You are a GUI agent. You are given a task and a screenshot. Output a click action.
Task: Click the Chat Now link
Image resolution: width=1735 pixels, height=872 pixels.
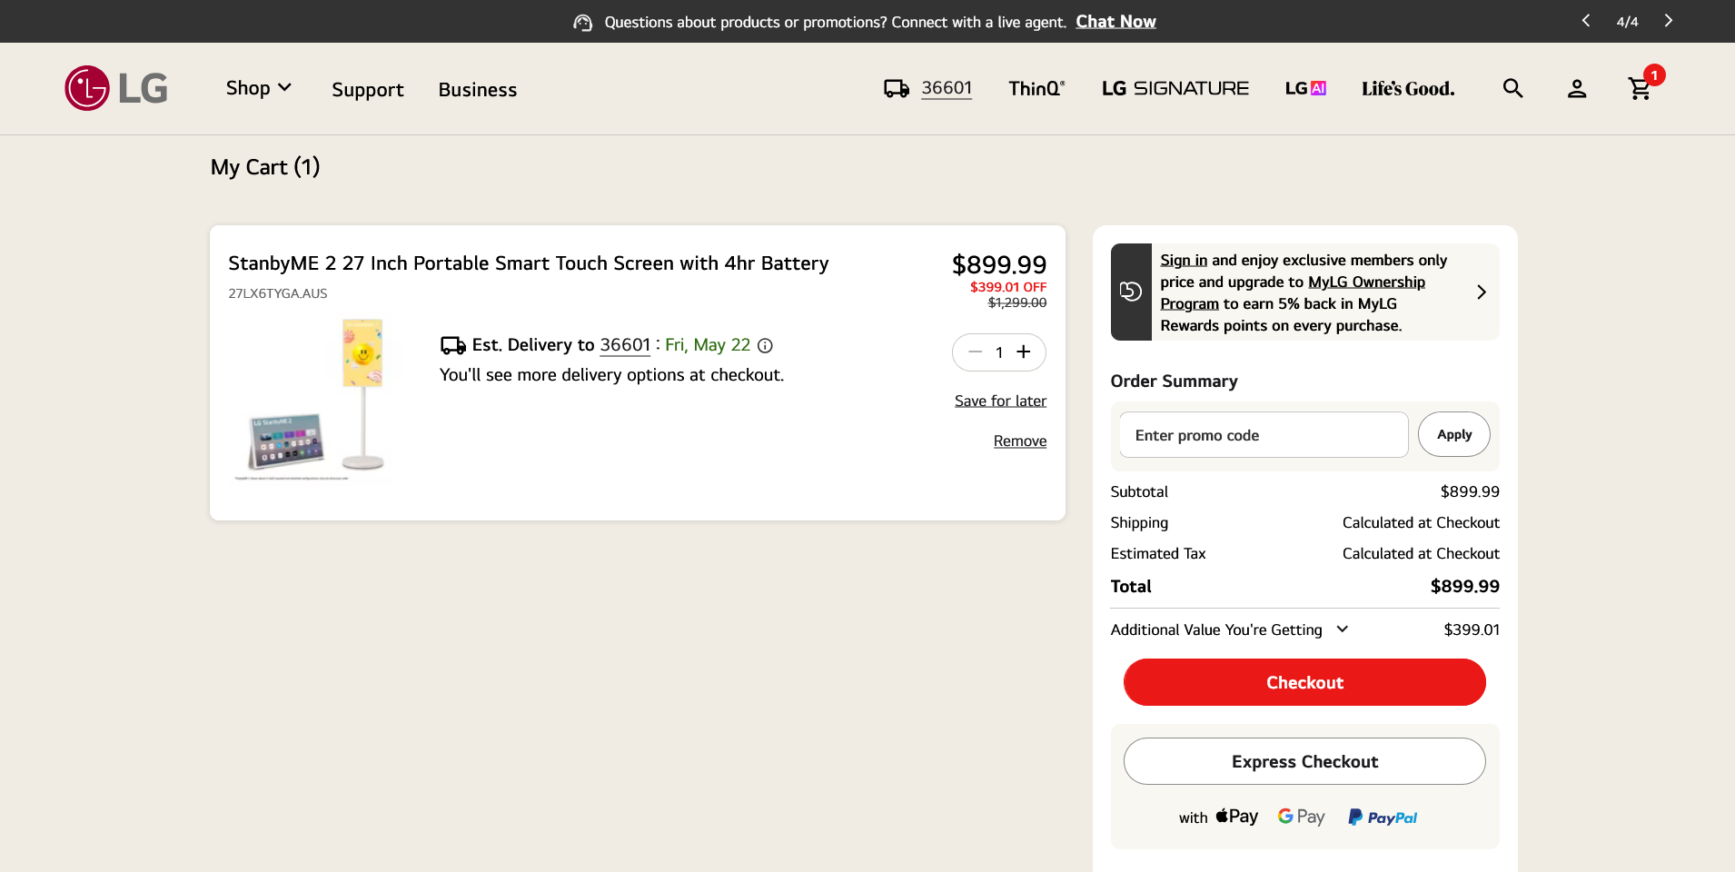coord(1115,22)
